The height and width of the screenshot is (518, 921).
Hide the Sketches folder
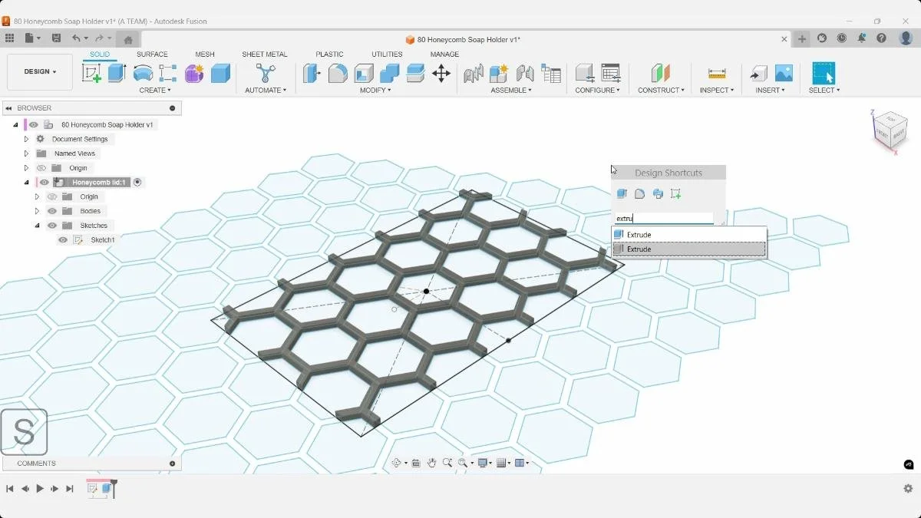52,226
